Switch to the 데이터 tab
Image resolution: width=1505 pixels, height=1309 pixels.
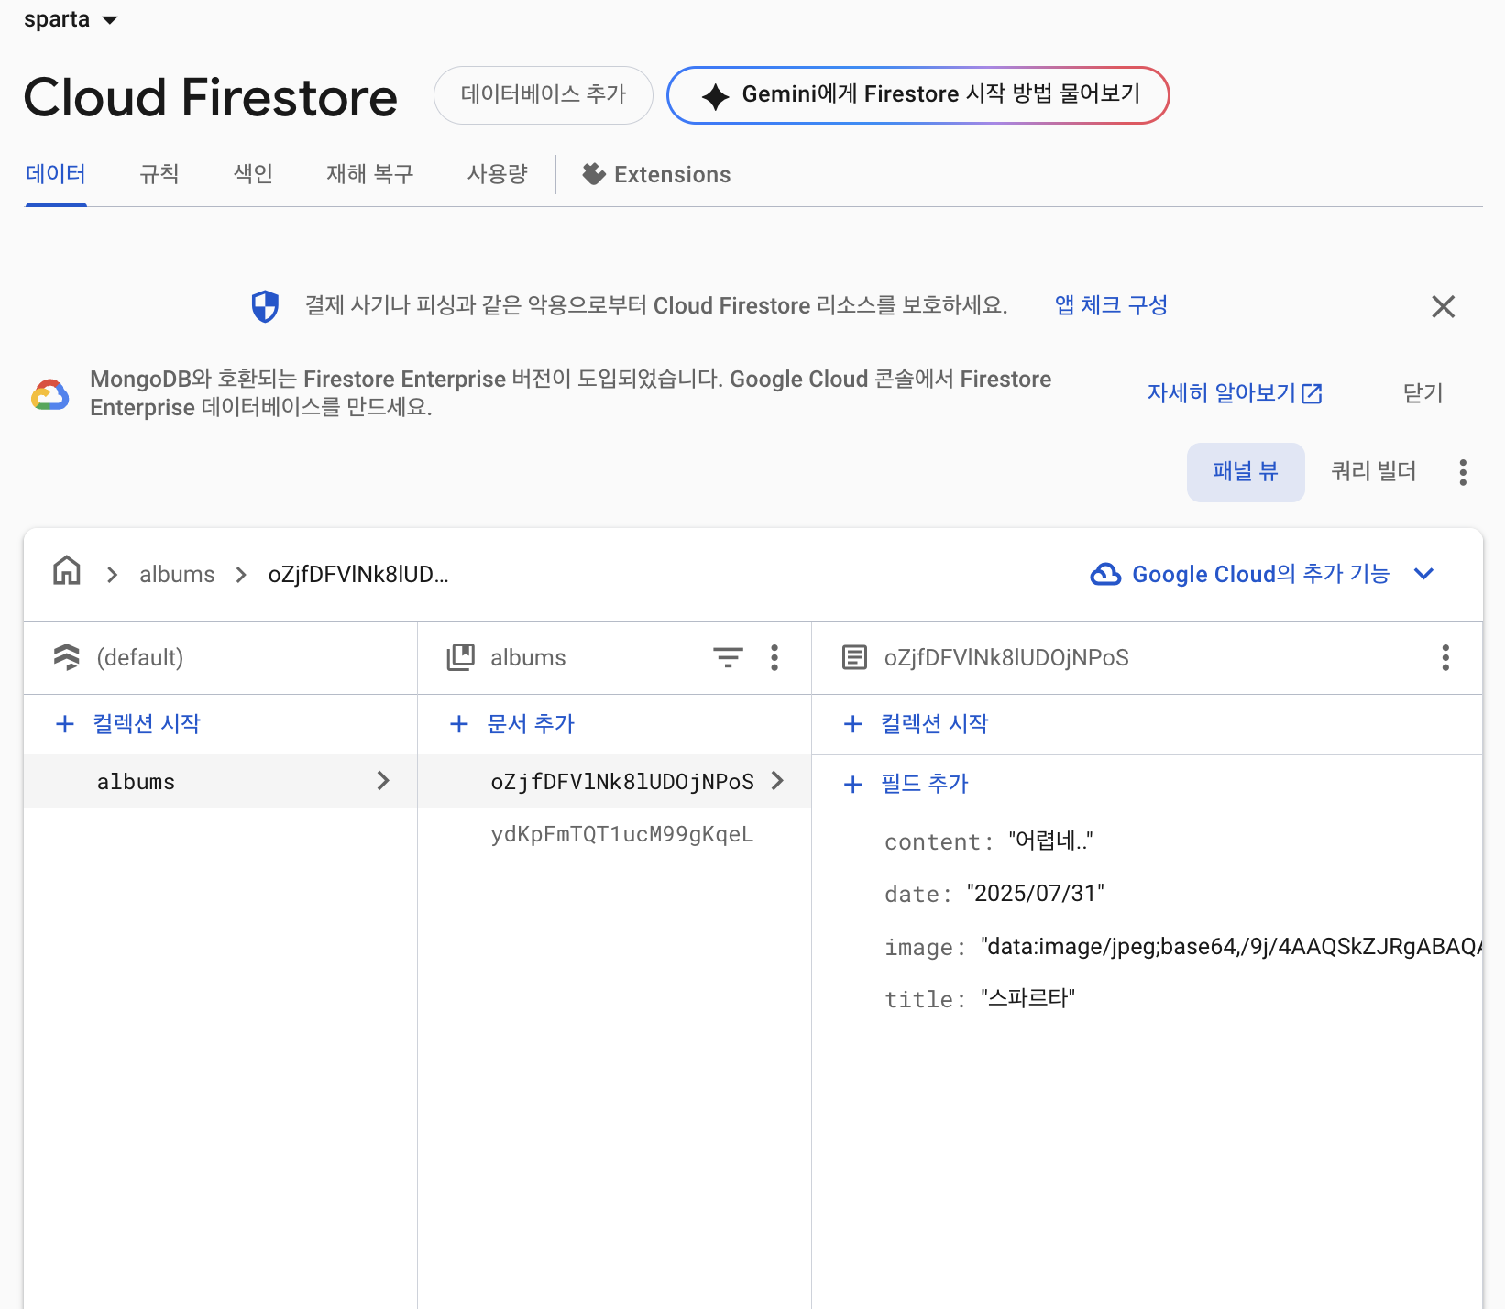[56, 174]
